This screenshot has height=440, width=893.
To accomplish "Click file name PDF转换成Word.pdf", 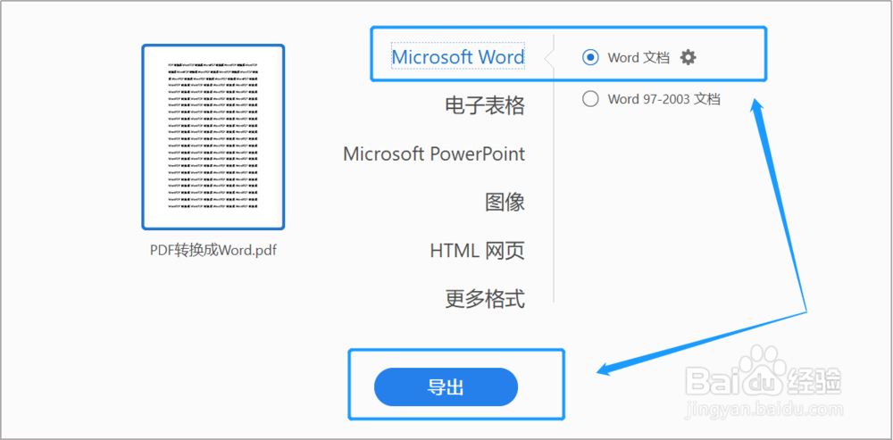I will (x=213, y=251).
